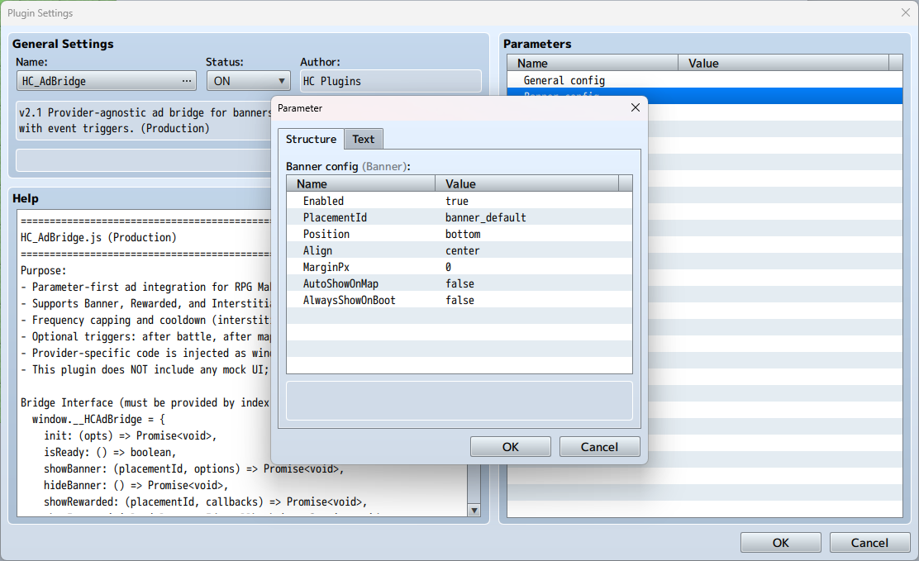Screen dimensions: 919x561
Task: Click the true value for Enabled
Action: (x=457, y=201)
